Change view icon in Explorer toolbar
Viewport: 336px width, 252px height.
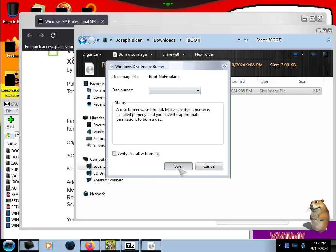pos(296,54)
